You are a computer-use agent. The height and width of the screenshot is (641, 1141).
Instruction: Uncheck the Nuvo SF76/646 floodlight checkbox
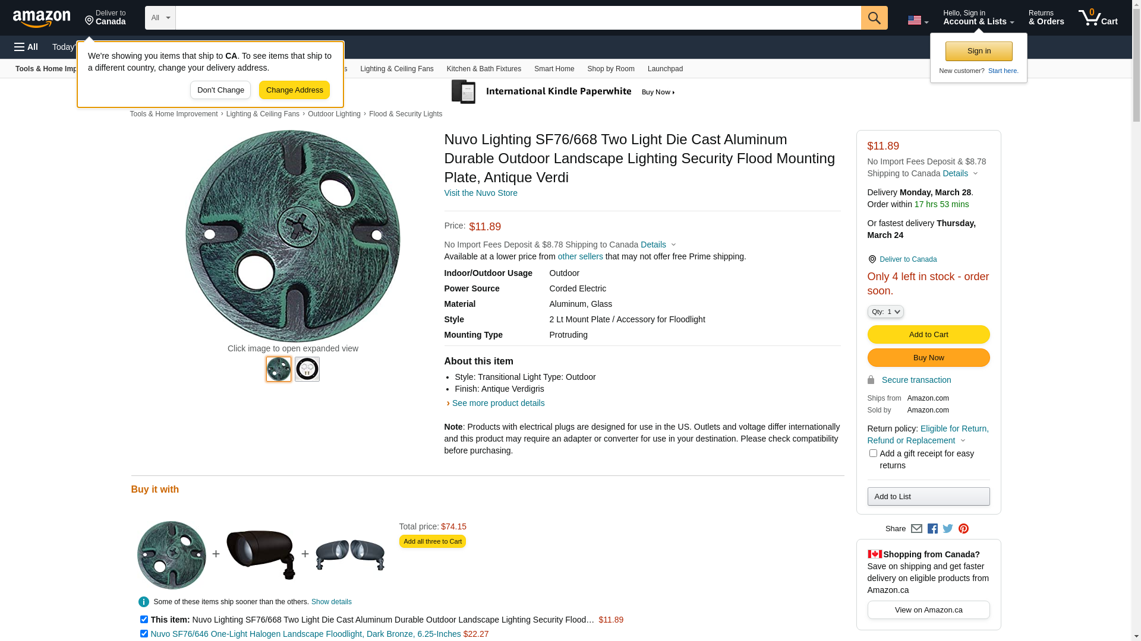(144, 633)
